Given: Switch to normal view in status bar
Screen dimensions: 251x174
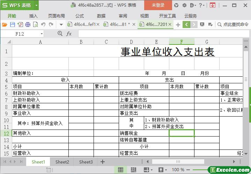Looking at the screenshot, I should (x=120, y=170).
